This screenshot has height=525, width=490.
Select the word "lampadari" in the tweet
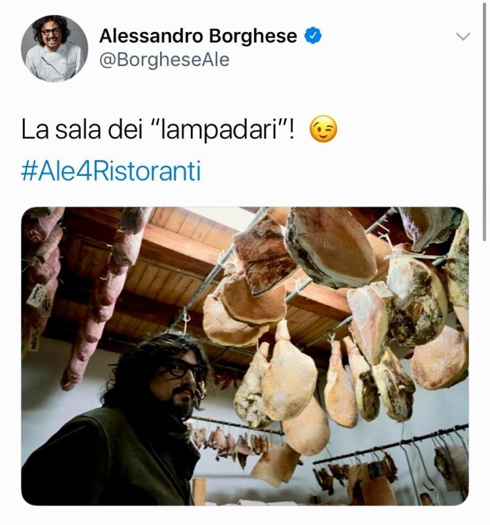tap(220, 130)
